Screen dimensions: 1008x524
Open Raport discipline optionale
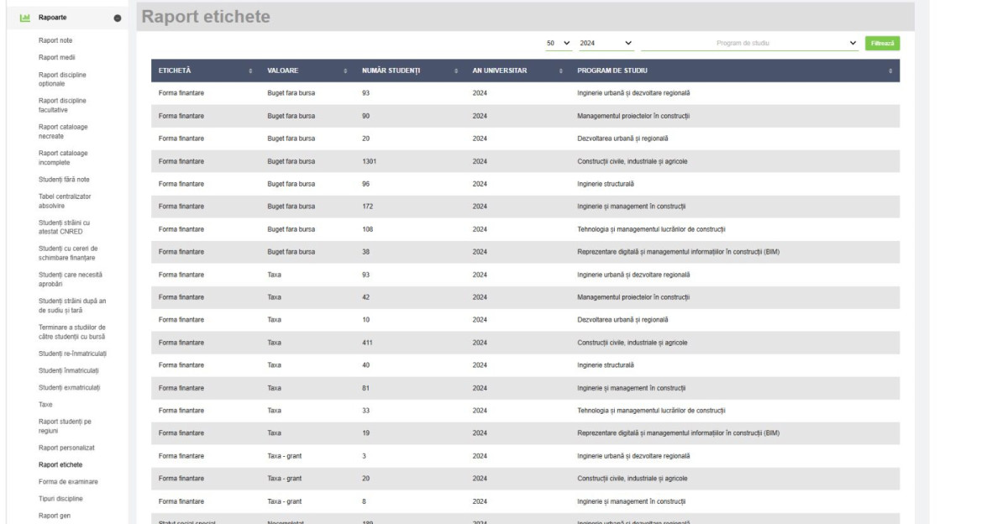point(62,80)
